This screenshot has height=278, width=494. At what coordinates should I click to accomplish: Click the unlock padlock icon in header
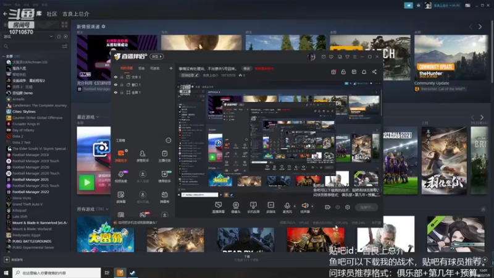point(343,72)
